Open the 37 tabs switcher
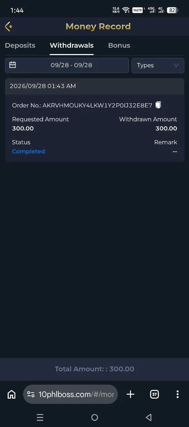This screenshot has height=427, width=189. click(154, 394)
